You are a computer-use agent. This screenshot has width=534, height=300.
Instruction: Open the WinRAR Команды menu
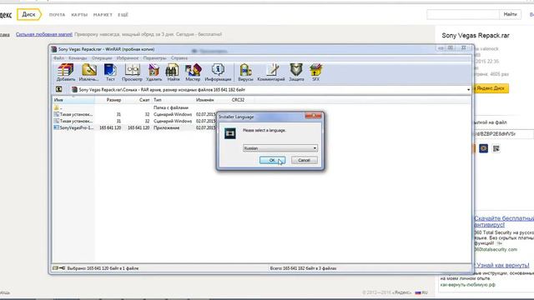click(78, 58)
